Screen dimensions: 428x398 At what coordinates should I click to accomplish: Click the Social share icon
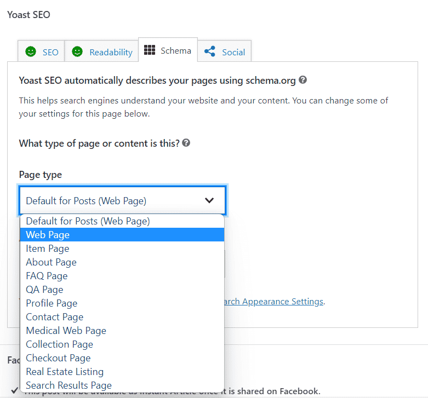pos(209,51)
